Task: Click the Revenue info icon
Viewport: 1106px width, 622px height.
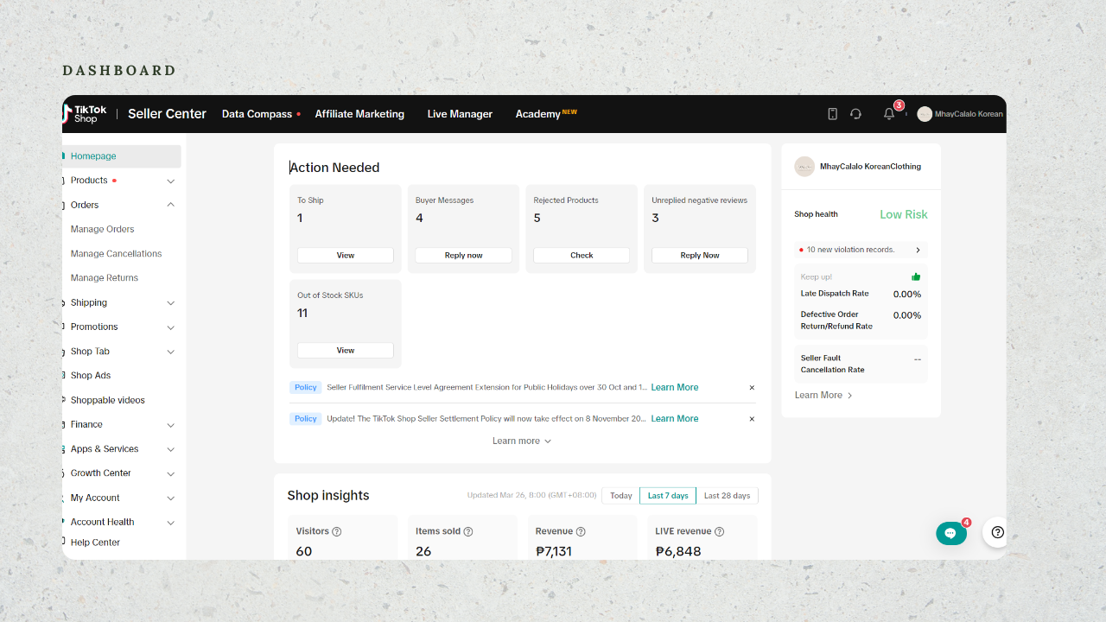Action: tap(581, 532)
